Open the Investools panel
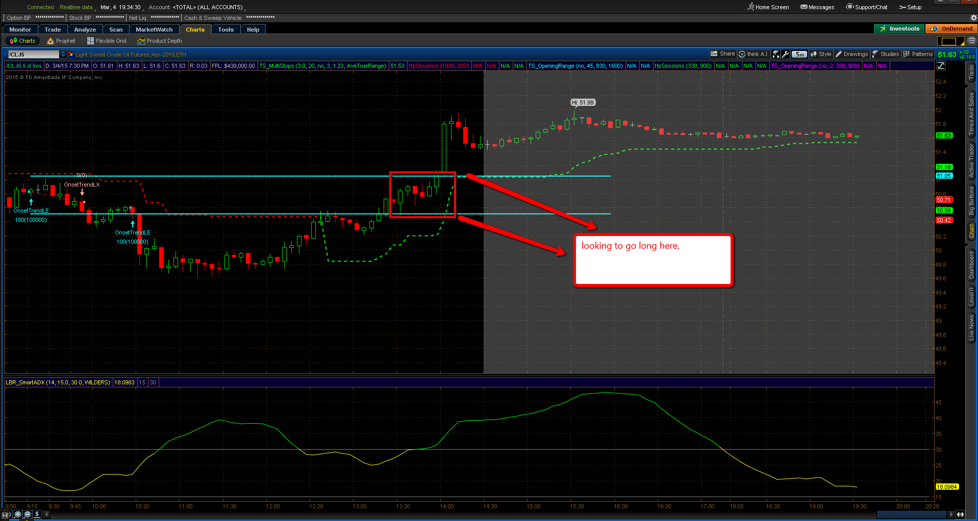 coord(899,29)
